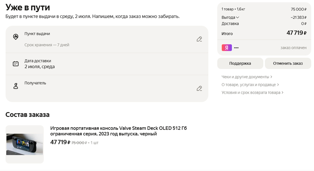Click the Получатель label
The height and width of the screenshot is (171, 314).
pyautogui.click(x=35, y=83)
